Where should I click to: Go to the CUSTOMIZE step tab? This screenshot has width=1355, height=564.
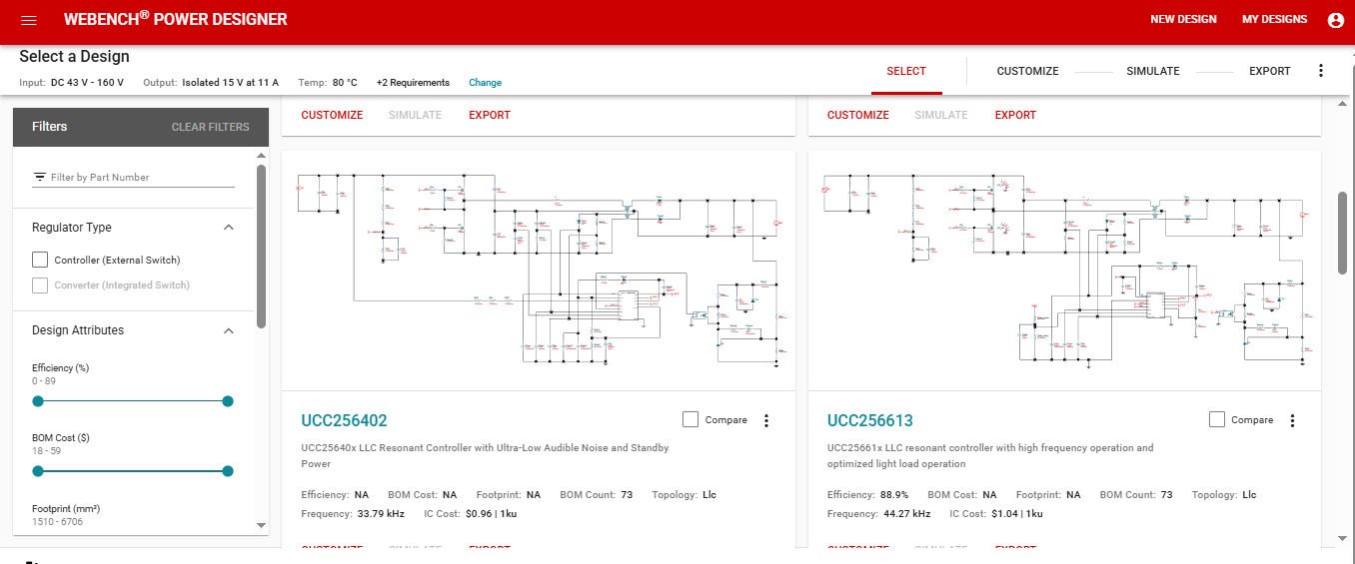(x=1027, y=71)
